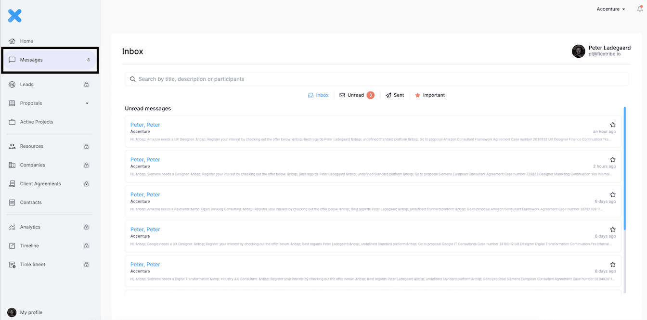
Task: Star the Siemens Digital Transformation message
Action: pyautogui.click(x=613, y=264)
